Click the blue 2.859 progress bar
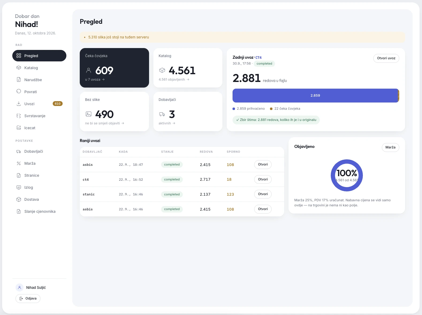This screenshot has height=315, width=422. point(315,96)
